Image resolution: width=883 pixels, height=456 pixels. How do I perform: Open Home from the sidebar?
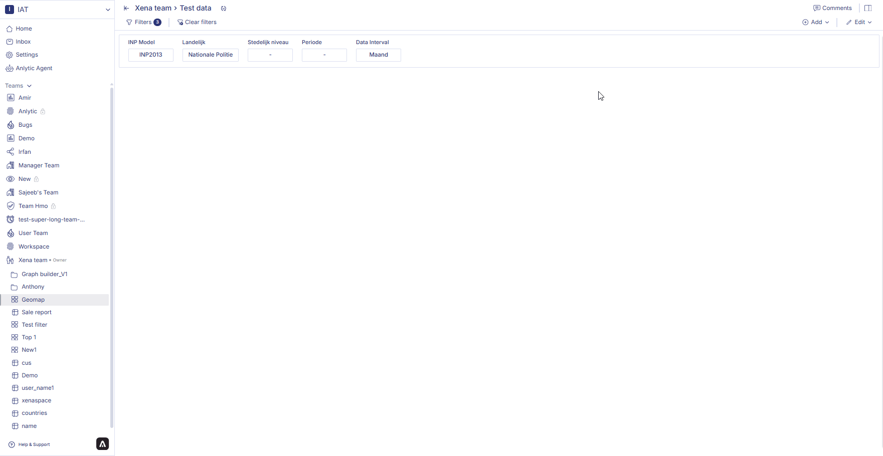pyautogui.click(x=24, y=29)
